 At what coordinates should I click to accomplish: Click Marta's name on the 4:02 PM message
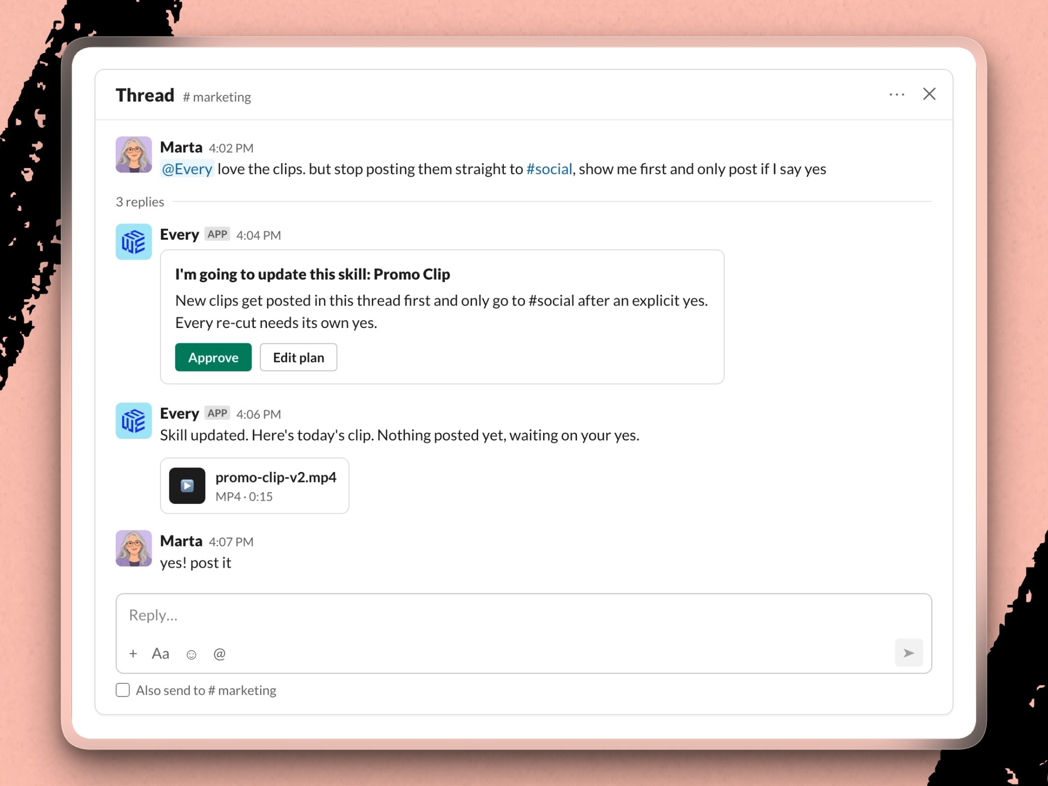point(181,147)
